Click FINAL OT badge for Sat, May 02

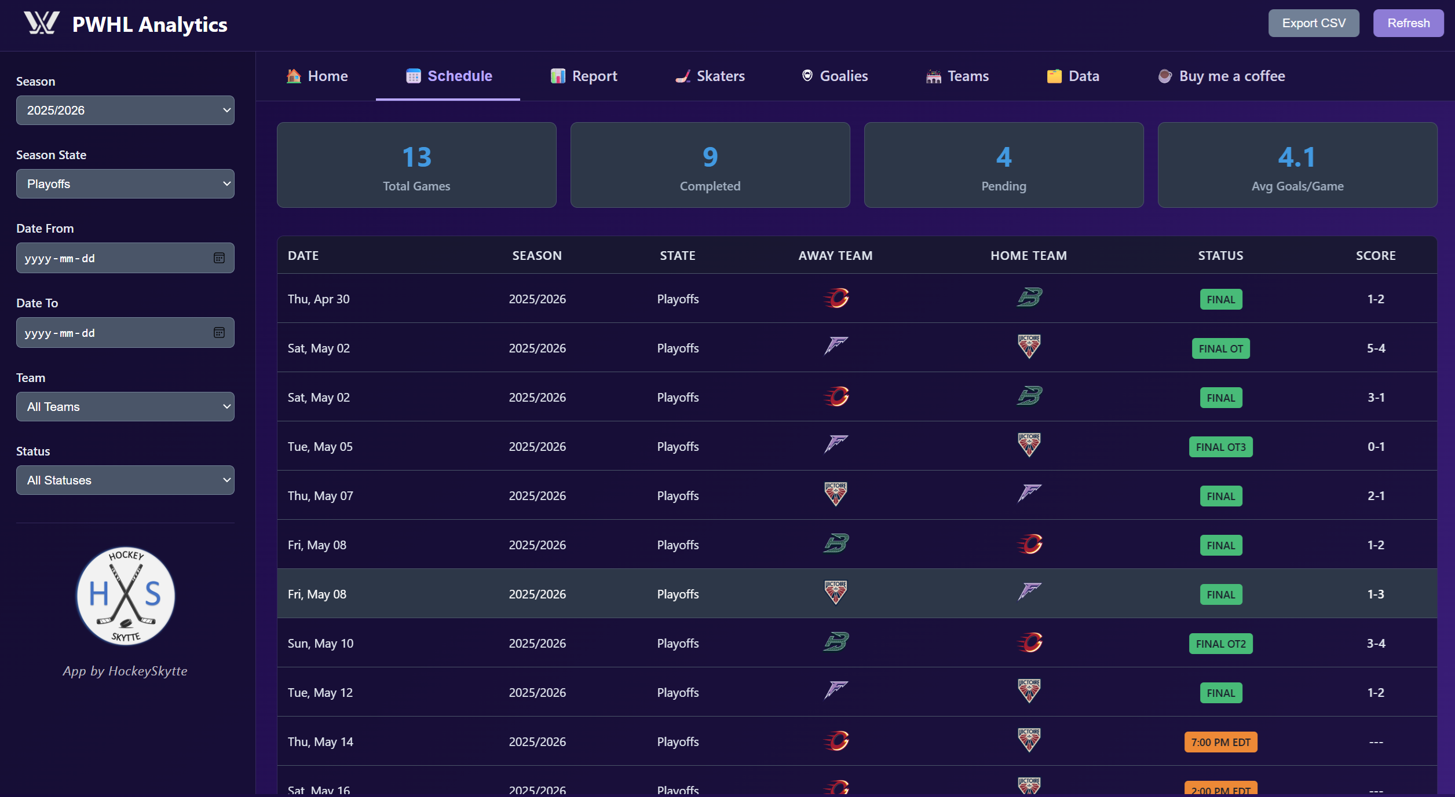coord(1220,348)
